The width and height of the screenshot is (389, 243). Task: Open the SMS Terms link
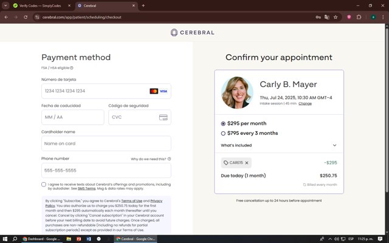pyautogui.click(x=86, y=188)
